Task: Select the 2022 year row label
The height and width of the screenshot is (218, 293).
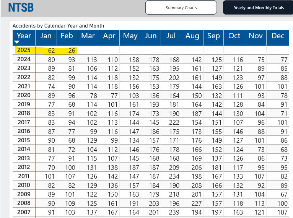Action: (24, 77)
